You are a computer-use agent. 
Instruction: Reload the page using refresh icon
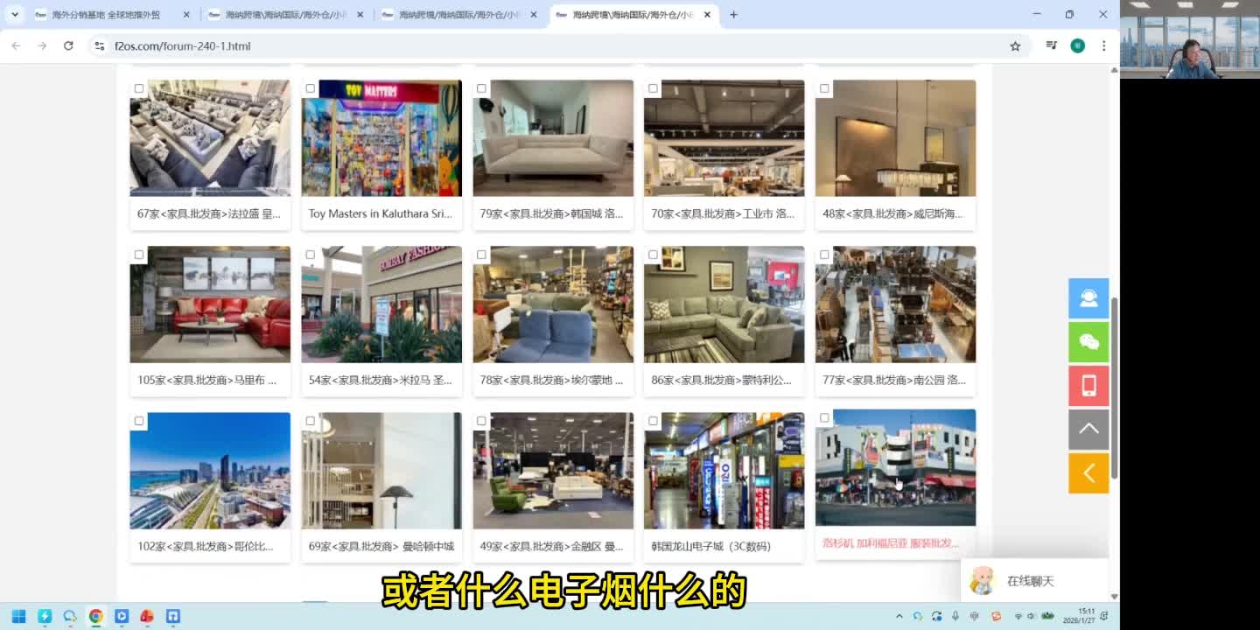68,45
